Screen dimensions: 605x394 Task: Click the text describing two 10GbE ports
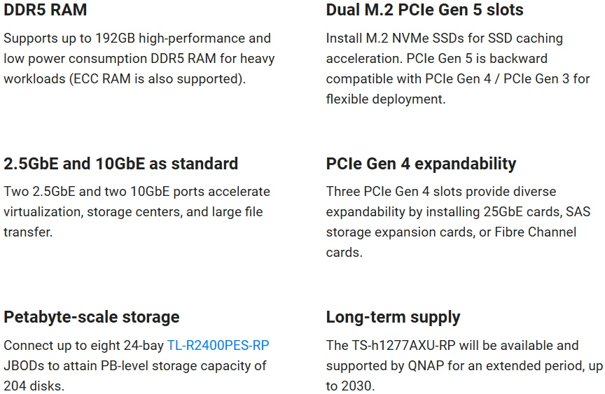click(137, 211)
